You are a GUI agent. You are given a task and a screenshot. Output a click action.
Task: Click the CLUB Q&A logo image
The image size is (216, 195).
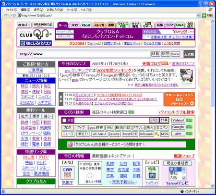tap(36, 34)
